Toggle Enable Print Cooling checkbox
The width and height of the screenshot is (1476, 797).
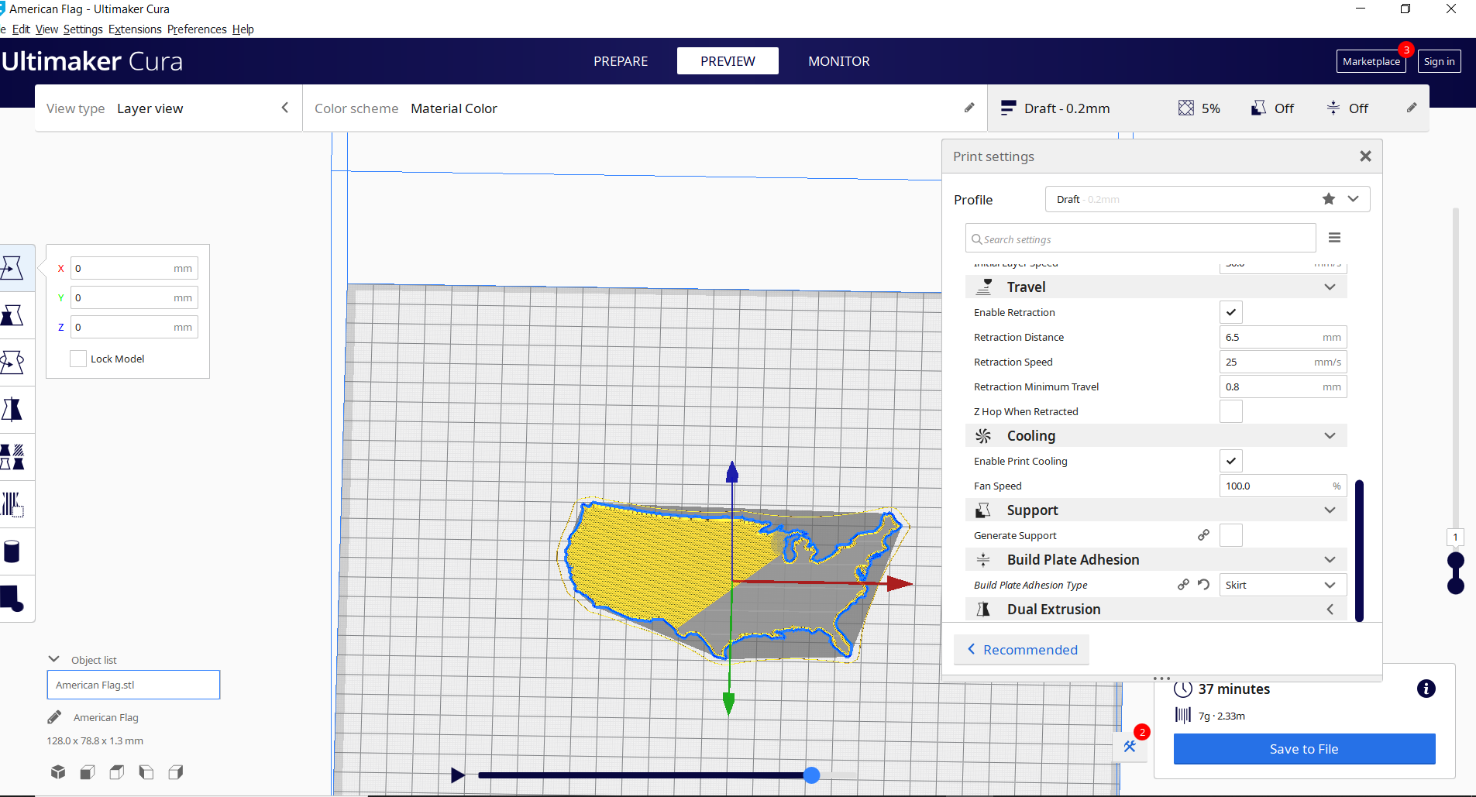pyautogui.click(x=1231, y=461)
